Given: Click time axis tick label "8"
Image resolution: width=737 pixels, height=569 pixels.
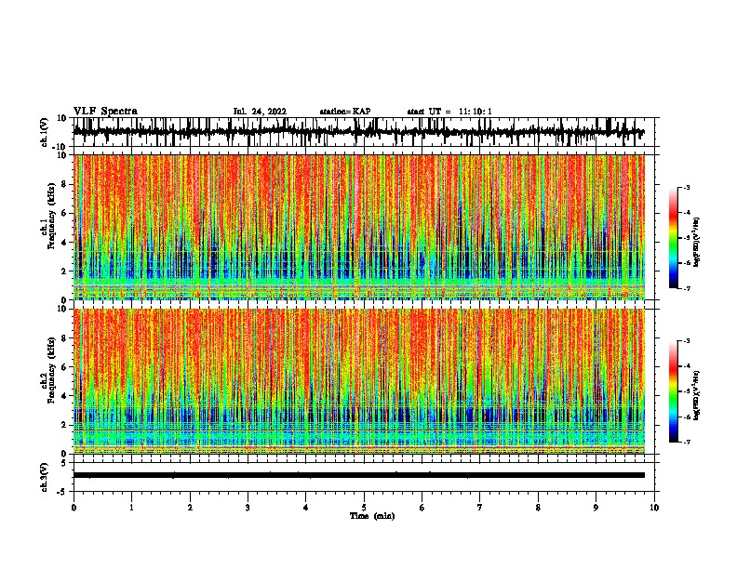Looking at the screenshot, I should [x=538, y=508].
